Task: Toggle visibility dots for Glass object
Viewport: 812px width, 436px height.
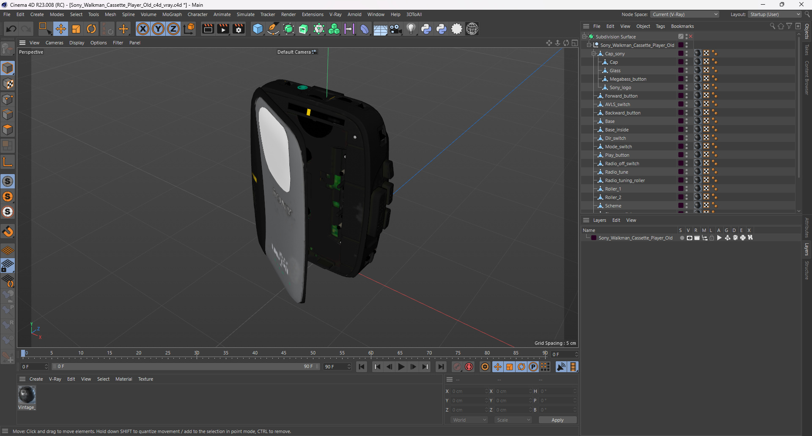Action: 686,70
